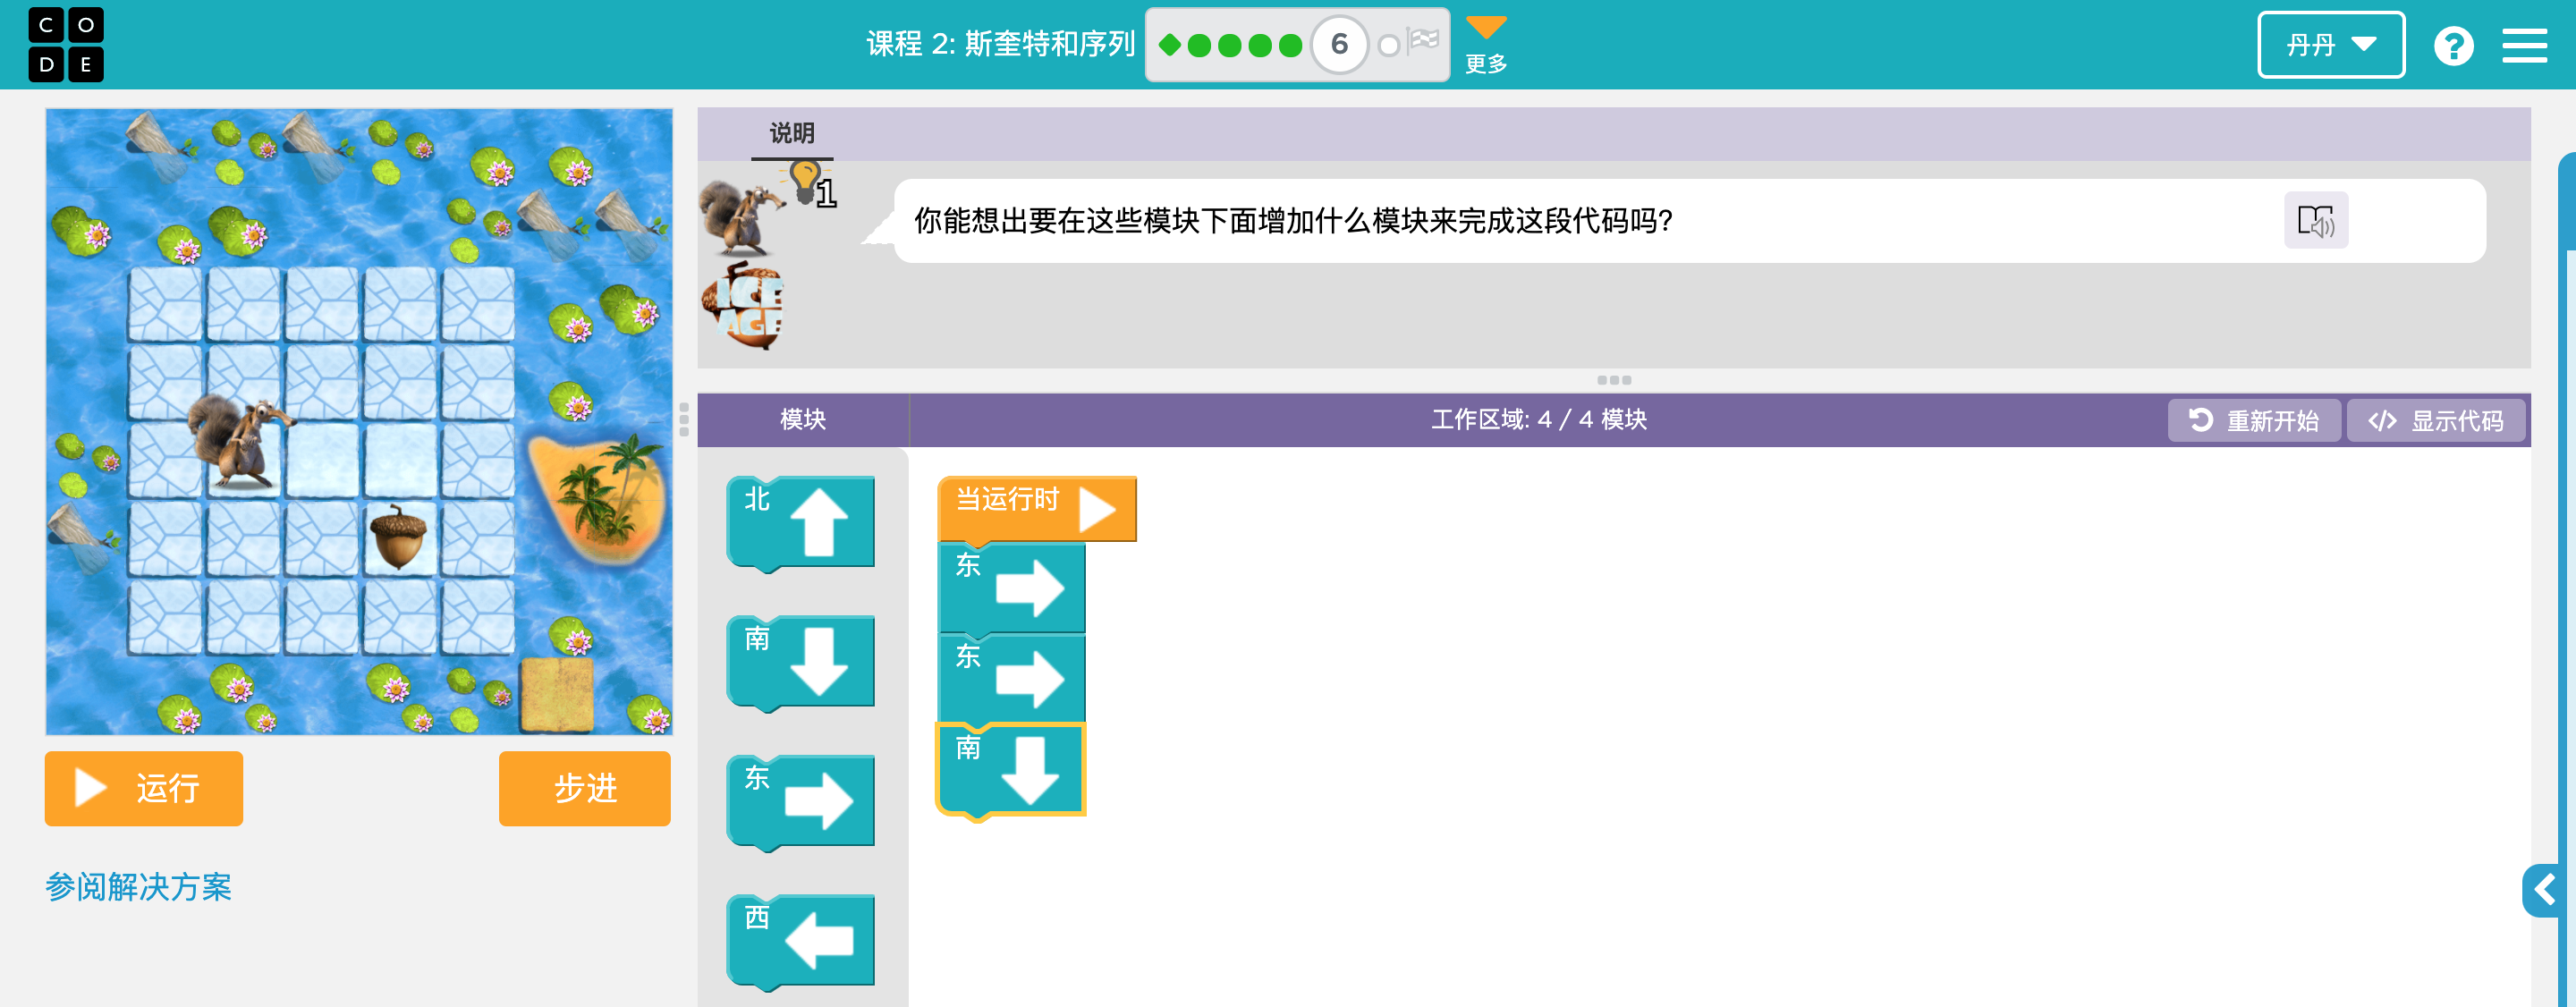Click the instructions panel resize handle dots
The width and height of the screenshot is (2576, 1007).
[x=1614, y=380]
